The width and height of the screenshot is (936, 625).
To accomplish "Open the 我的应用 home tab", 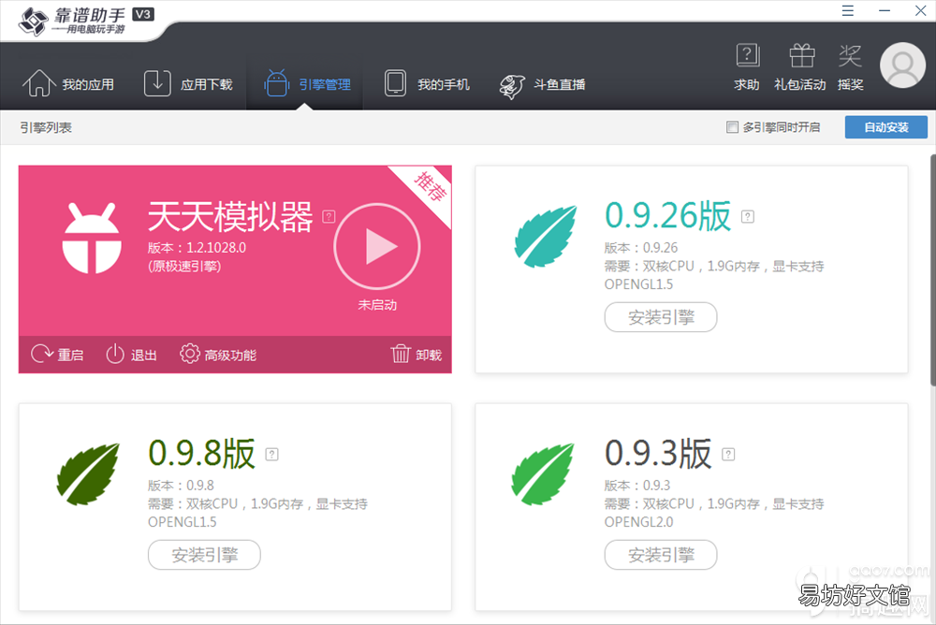I will click(x=68, y=83).
